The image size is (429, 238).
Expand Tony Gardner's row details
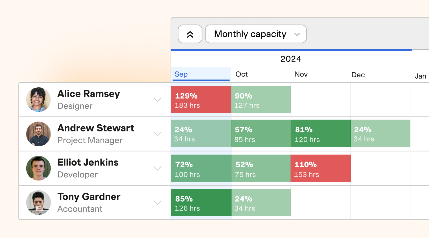tap(157, 202)
